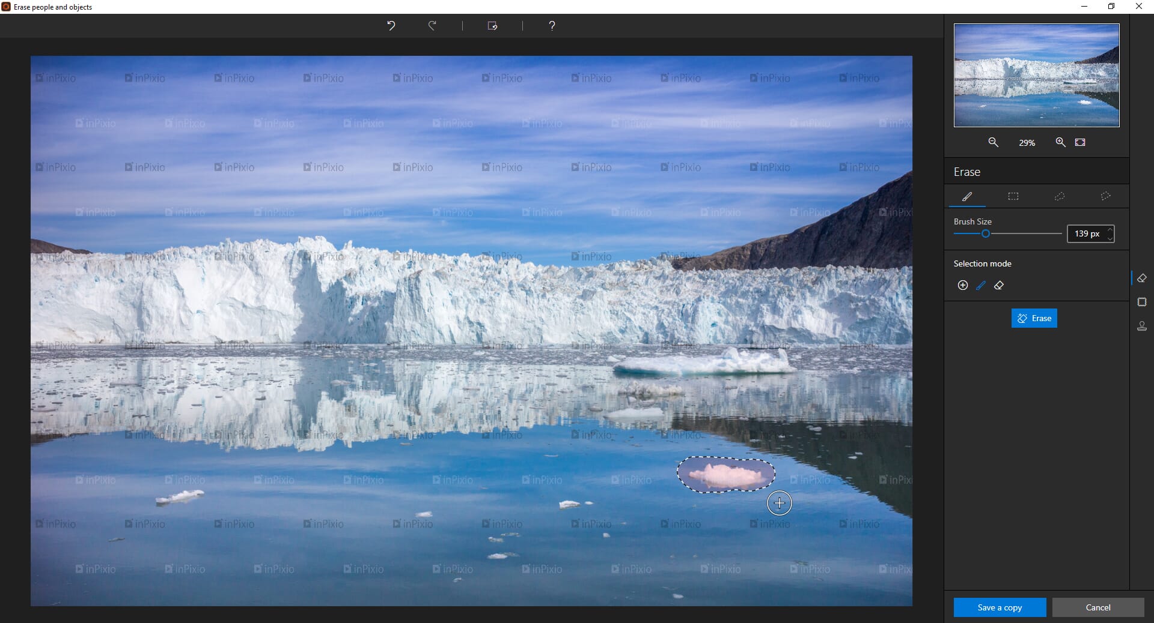Click Save a copy
Viewport: 1154px width, 623px height.
[1000, 607]
